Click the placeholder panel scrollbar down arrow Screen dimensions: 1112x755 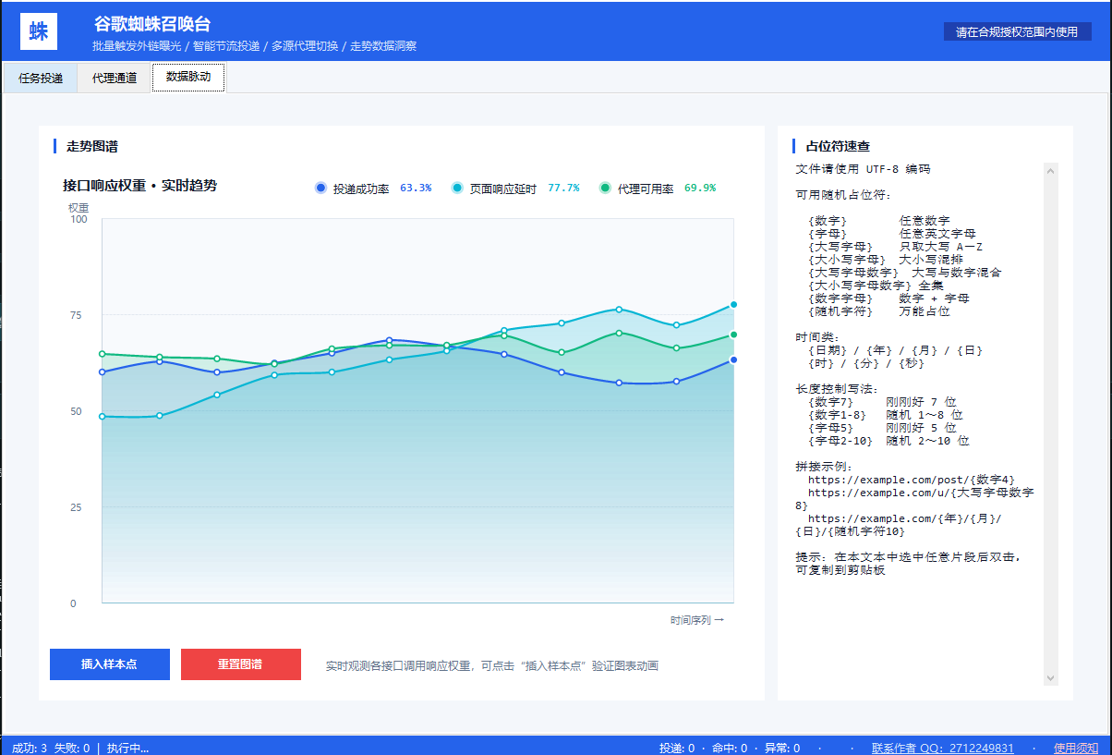[x=1050, y=677]
